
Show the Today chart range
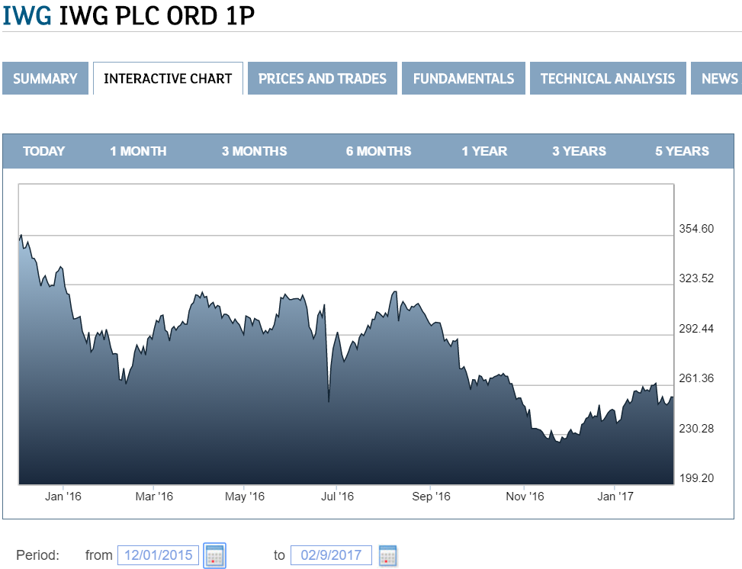click(44, 151)
